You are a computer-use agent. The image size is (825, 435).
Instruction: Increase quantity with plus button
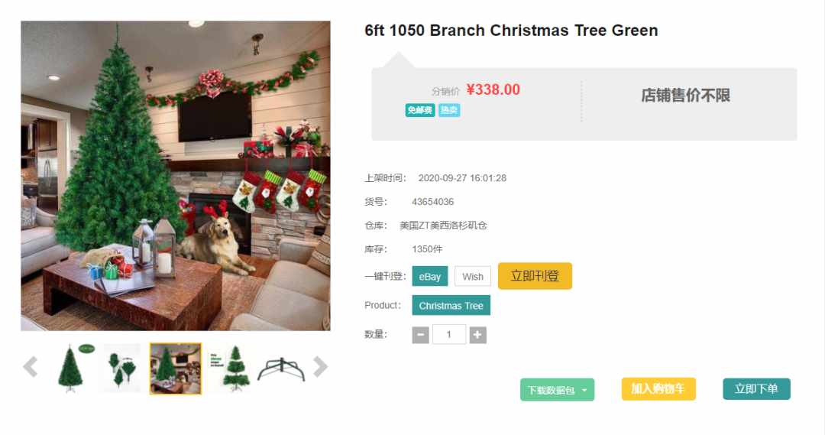click(477, 334)
